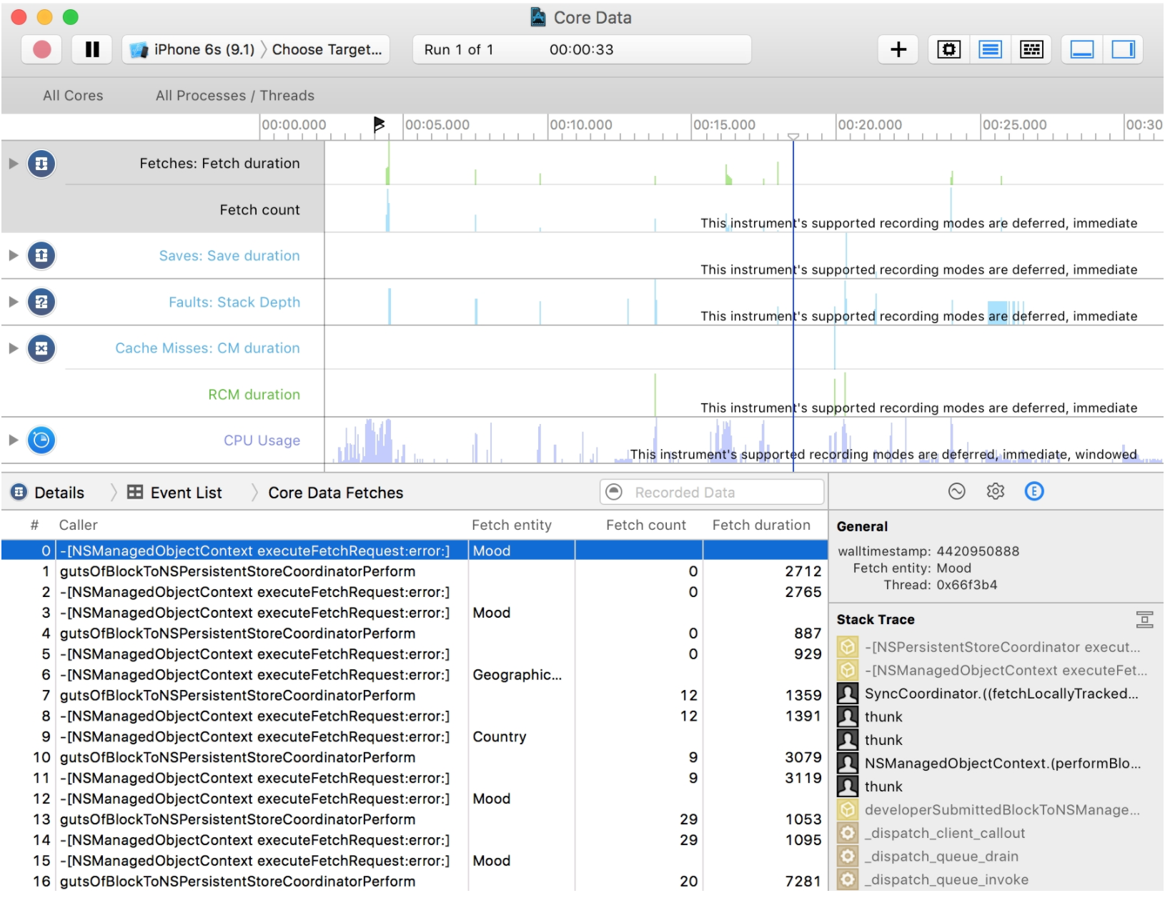
Task: Expand the Cache Misses instrument track
Action: click(14, 348)
